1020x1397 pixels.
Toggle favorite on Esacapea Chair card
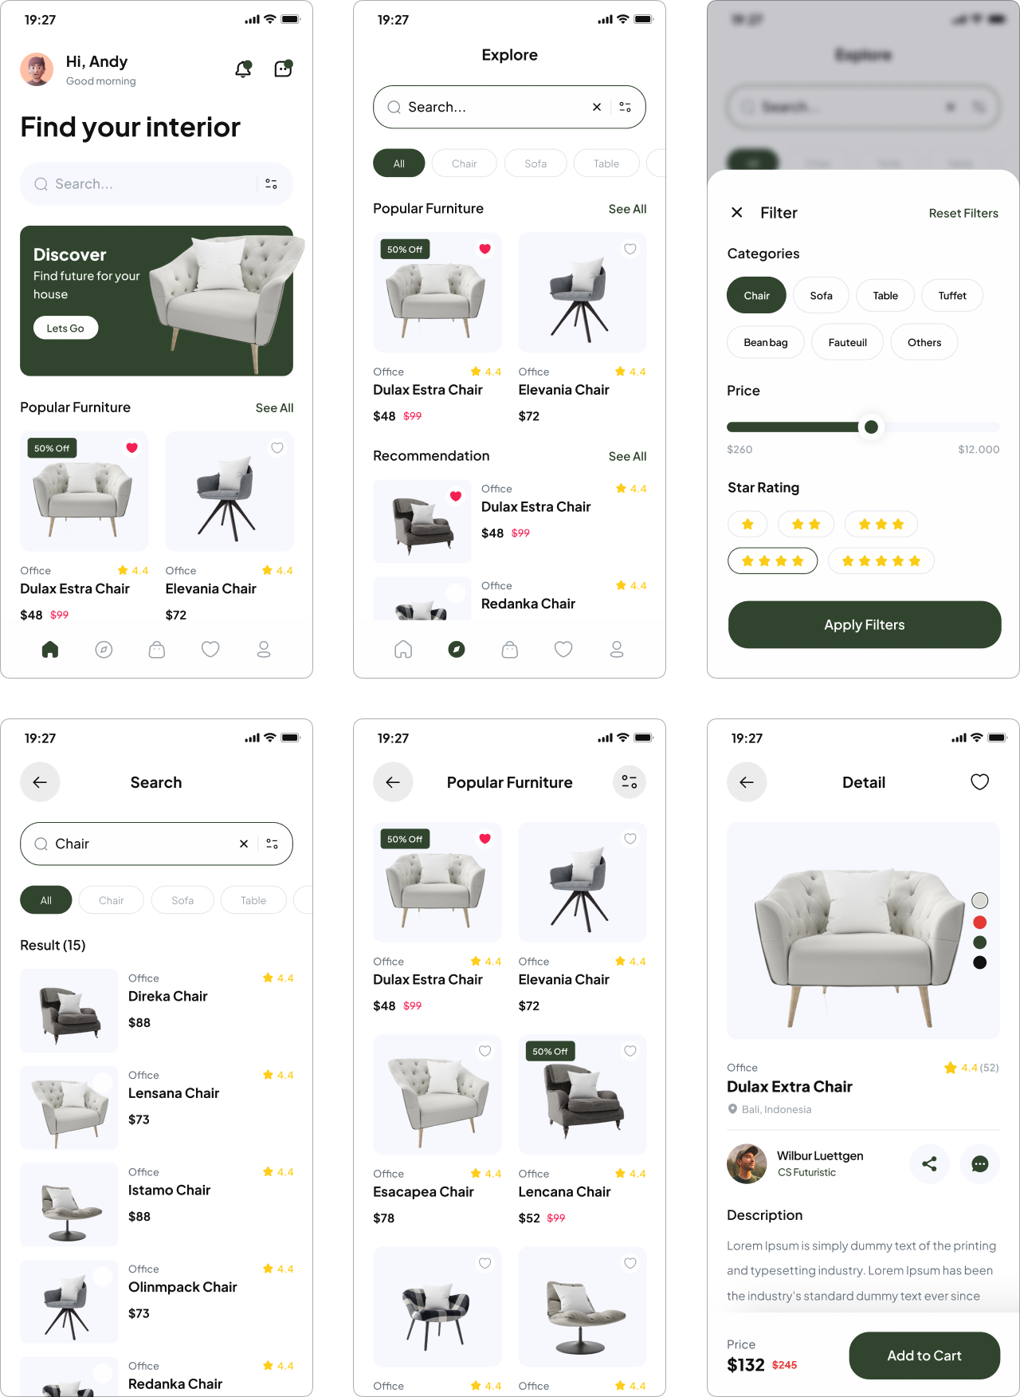(484, 1051)
